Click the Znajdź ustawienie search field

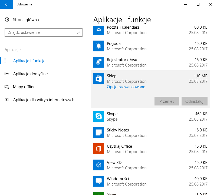[x=41, y=32]
